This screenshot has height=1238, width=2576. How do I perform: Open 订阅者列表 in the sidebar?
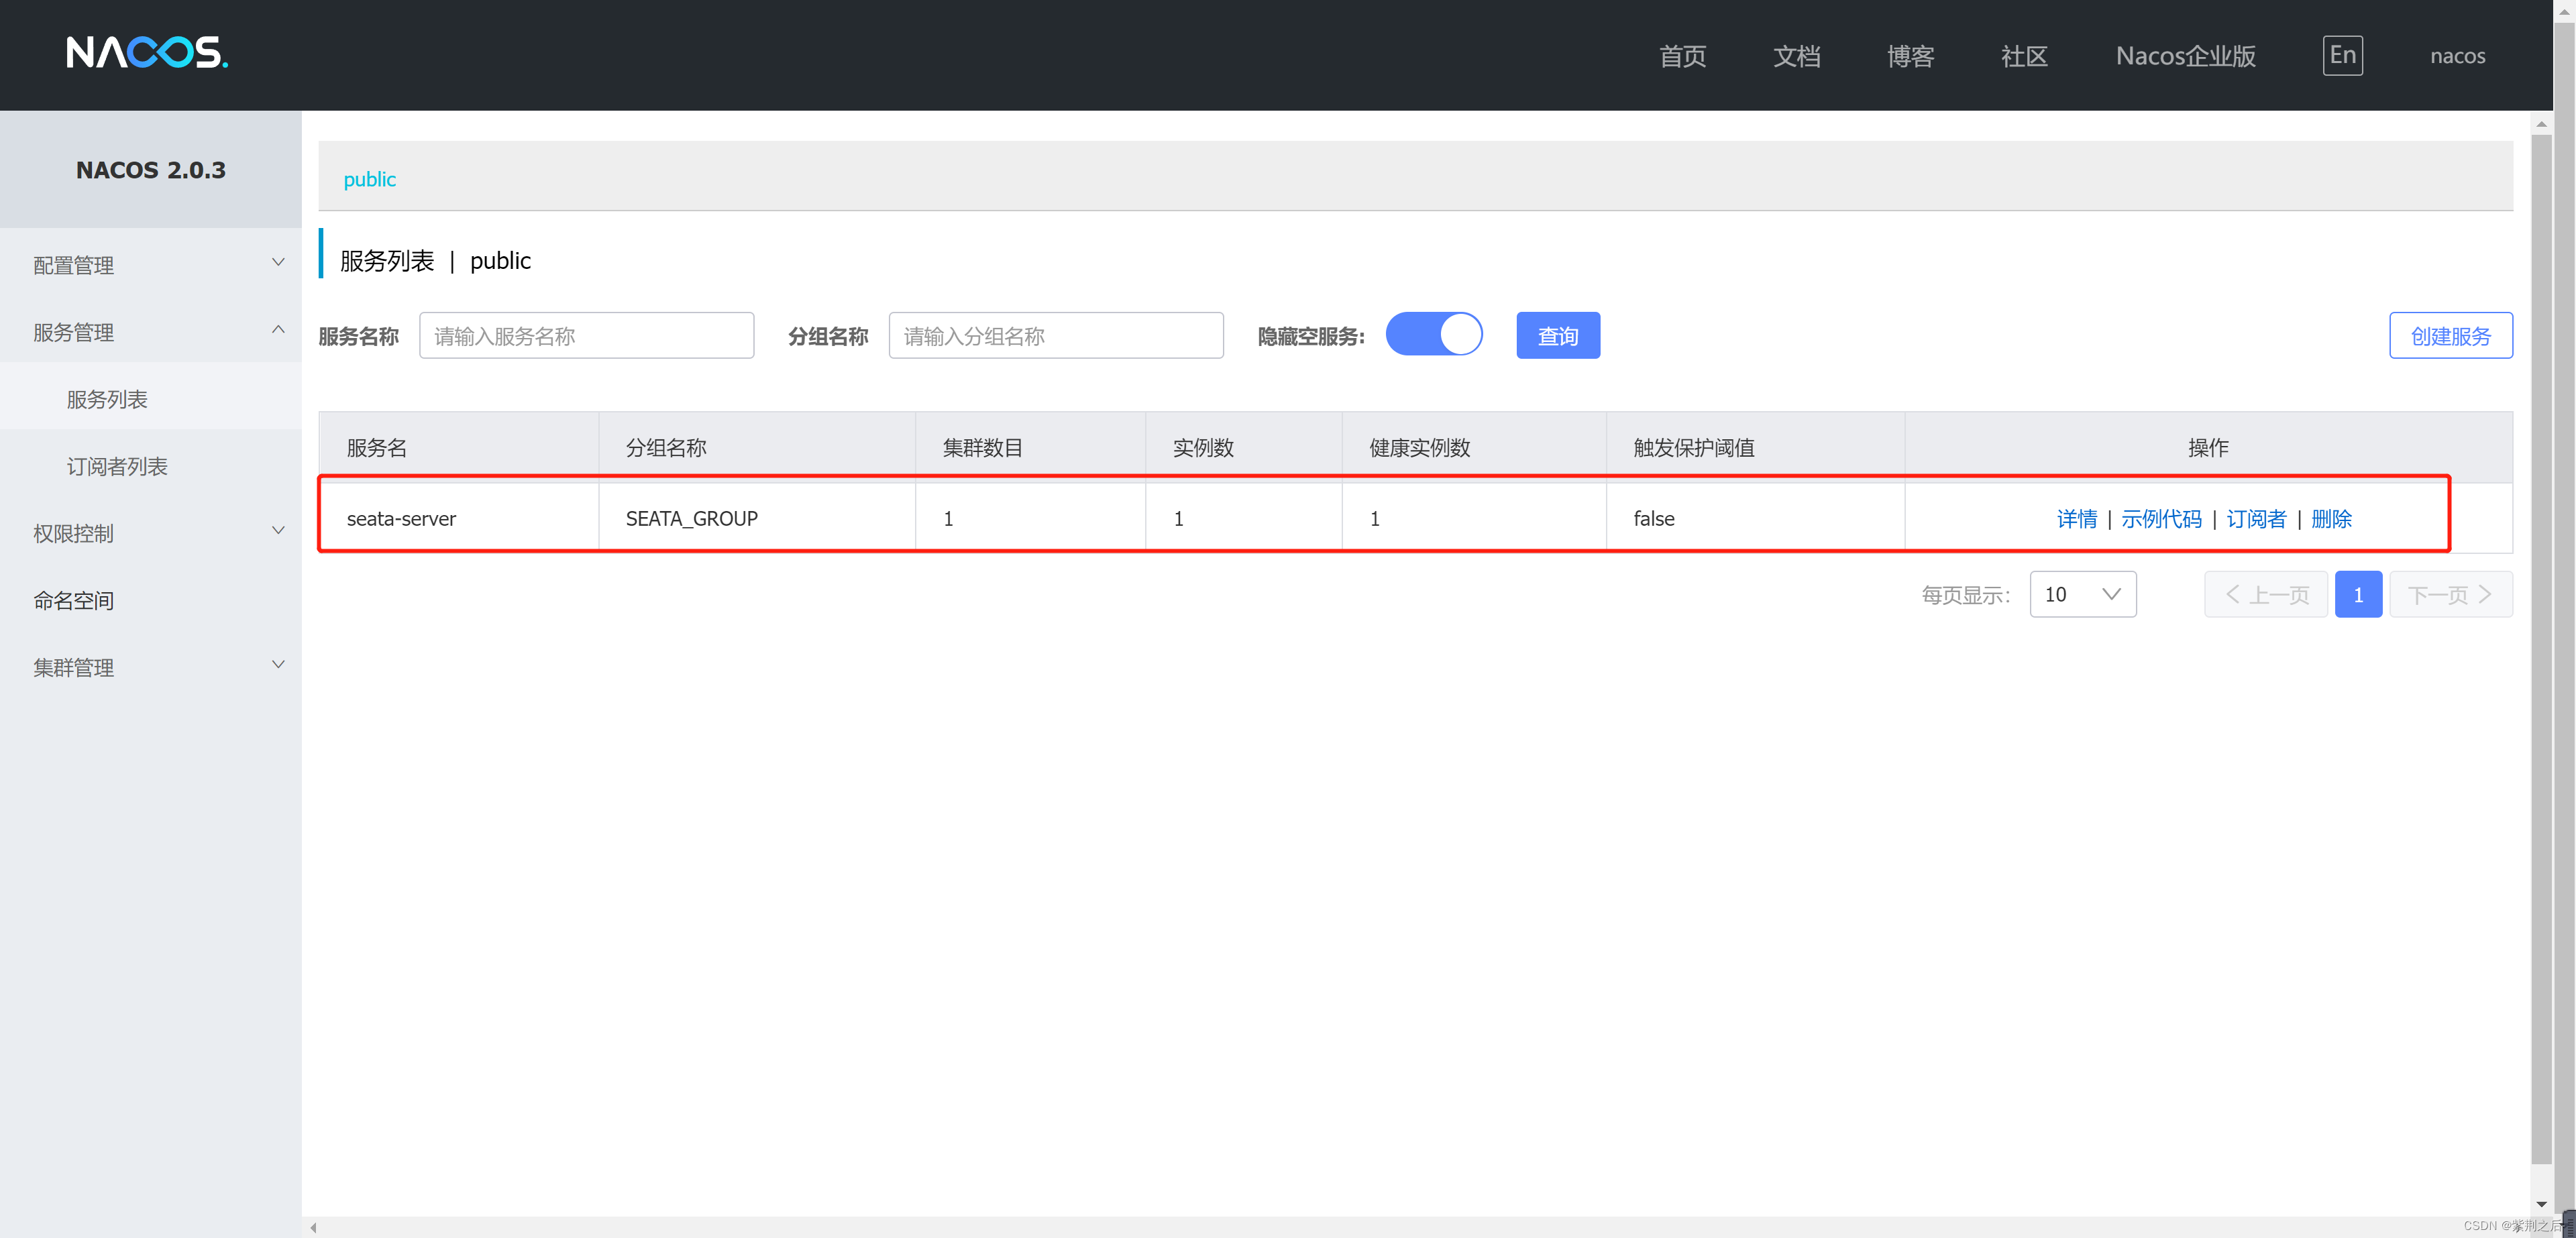tap(117, 466)
